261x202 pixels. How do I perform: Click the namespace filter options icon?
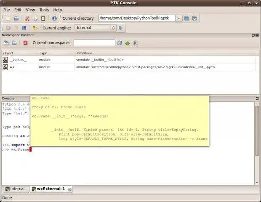pos(135,43)
